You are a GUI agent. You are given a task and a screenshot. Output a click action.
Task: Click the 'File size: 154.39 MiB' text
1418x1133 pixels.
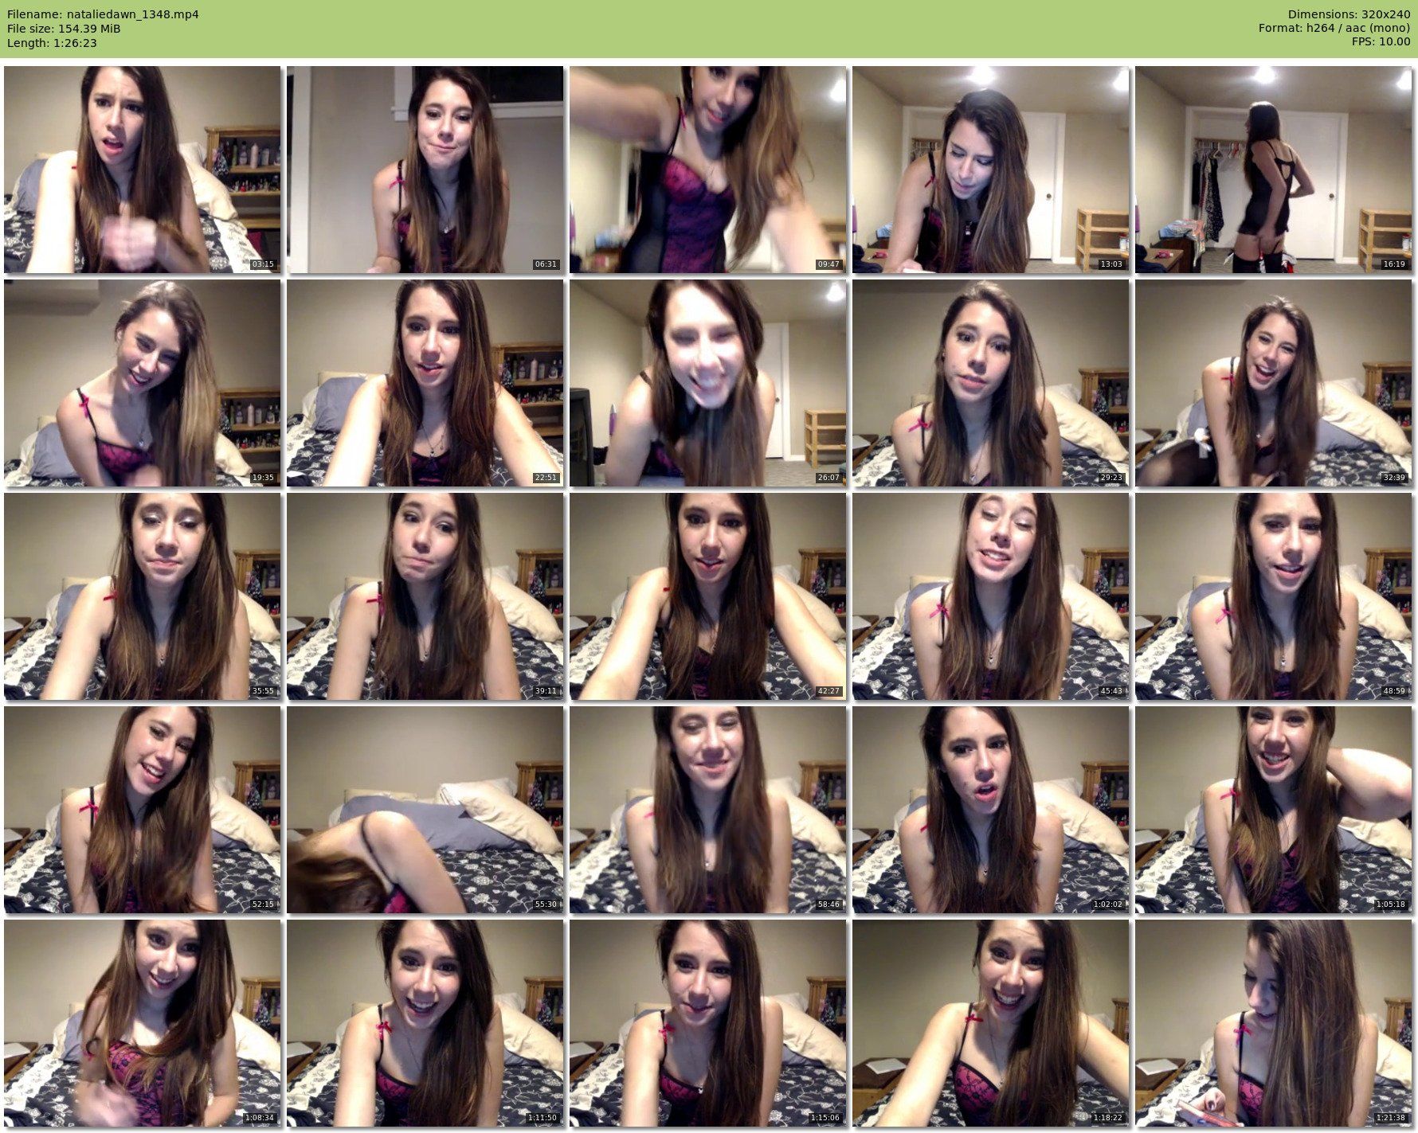(x=64, y=29)
